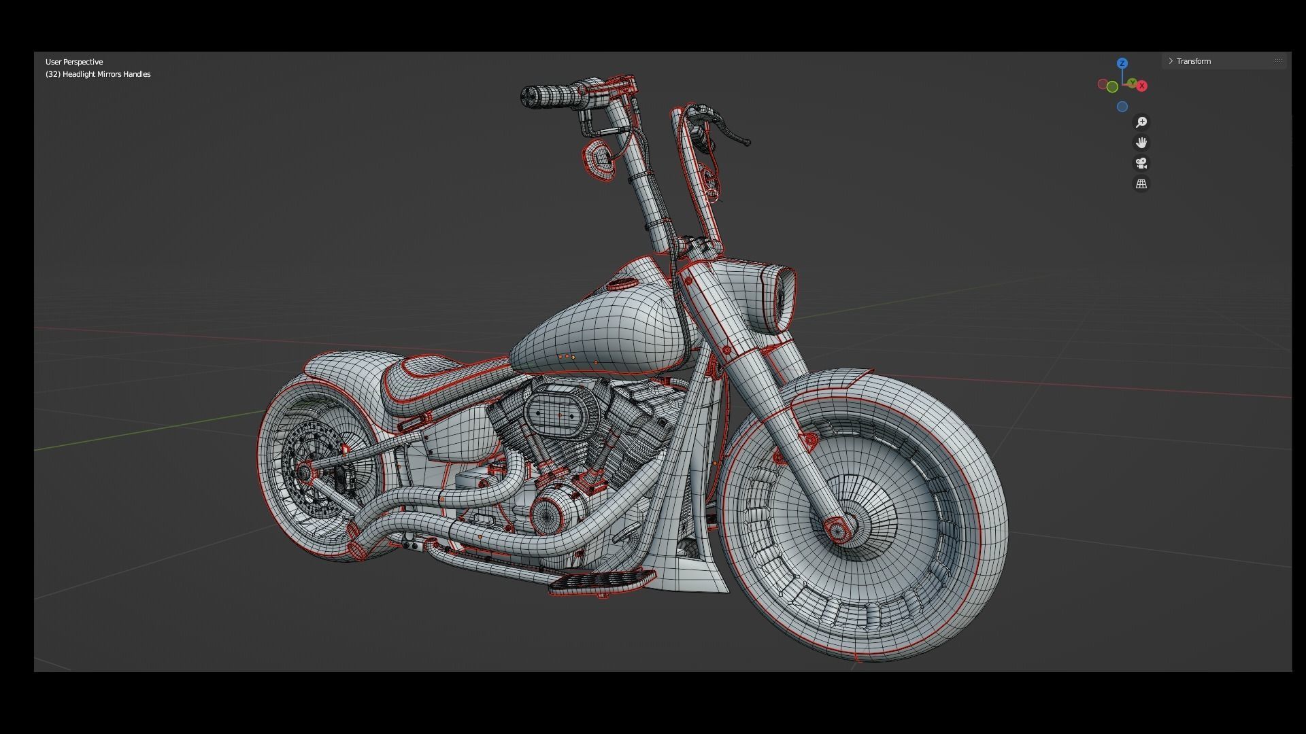Click the User Perspective label
Screen dimensions: 1306x734
pyautogui.click(x=74, y=62)
